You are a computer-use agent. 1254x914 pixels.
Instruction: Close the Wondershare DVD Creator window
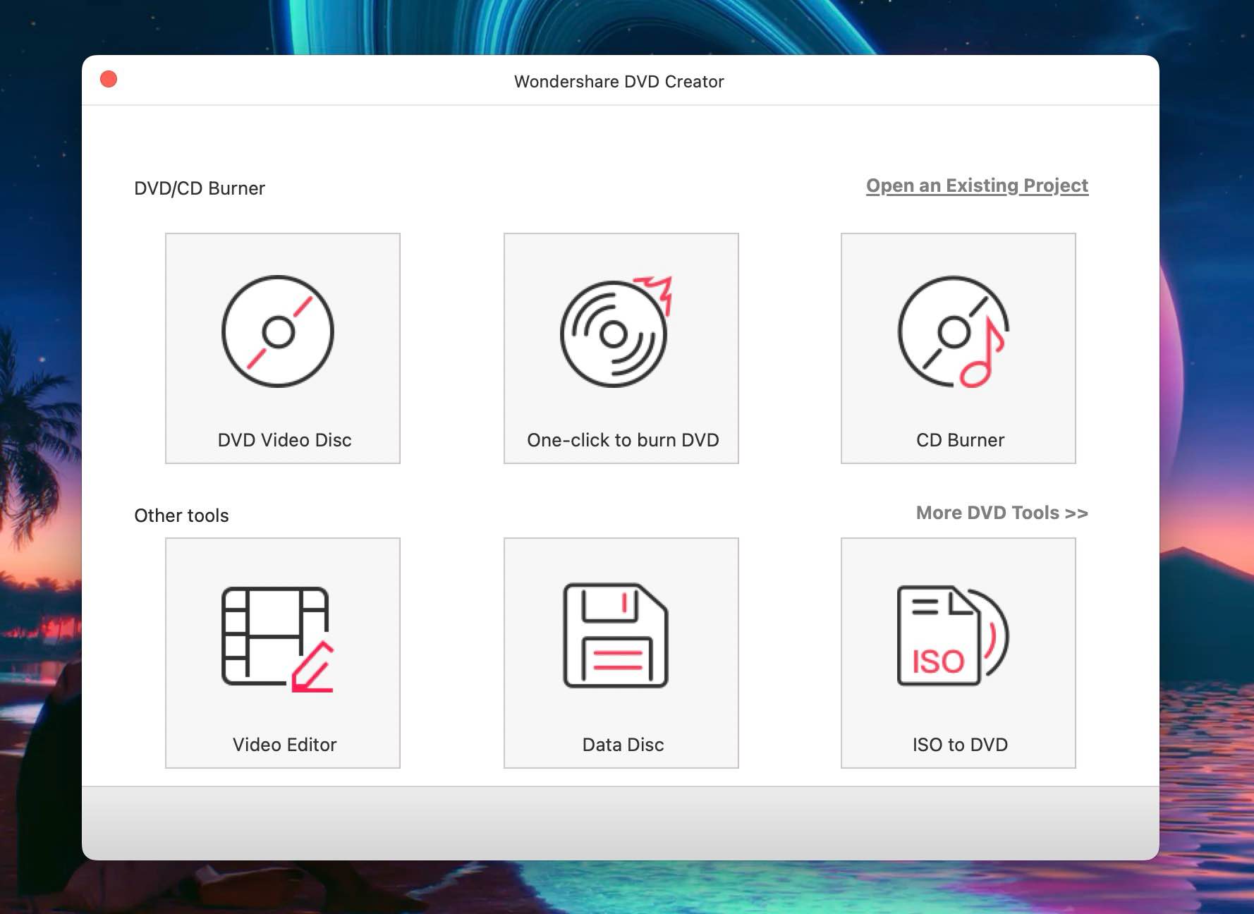109,79
